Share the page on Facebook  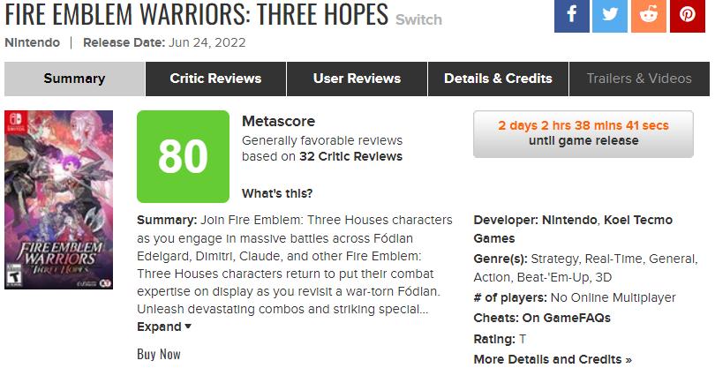[x=572, y=15]
